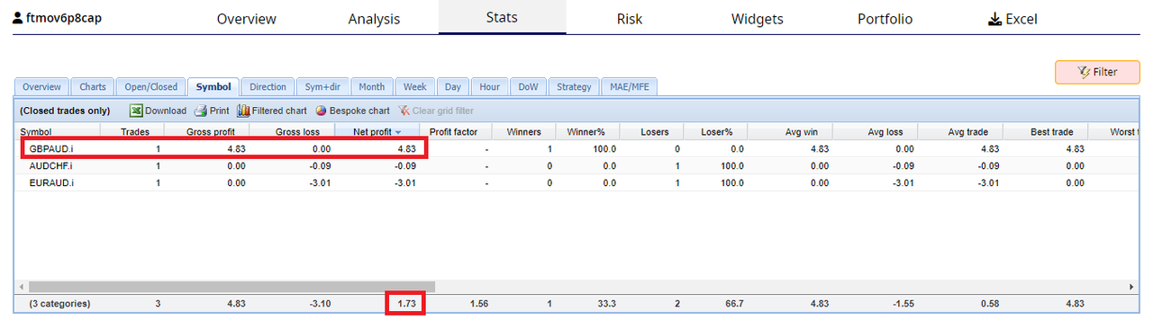Viewport: 1153px width, 329px height.
Task: Open the Filtered chart icon
Action: tap(243, 111)
